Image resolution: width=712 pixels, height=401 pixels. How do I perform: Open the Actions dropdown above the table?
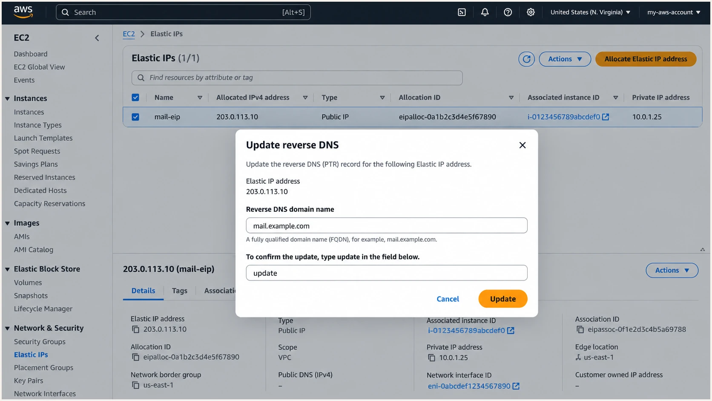(565, 59)
